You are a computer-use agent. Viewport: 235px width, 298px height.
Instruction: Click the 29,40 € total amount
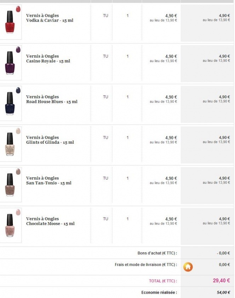(x=221, y=281)
